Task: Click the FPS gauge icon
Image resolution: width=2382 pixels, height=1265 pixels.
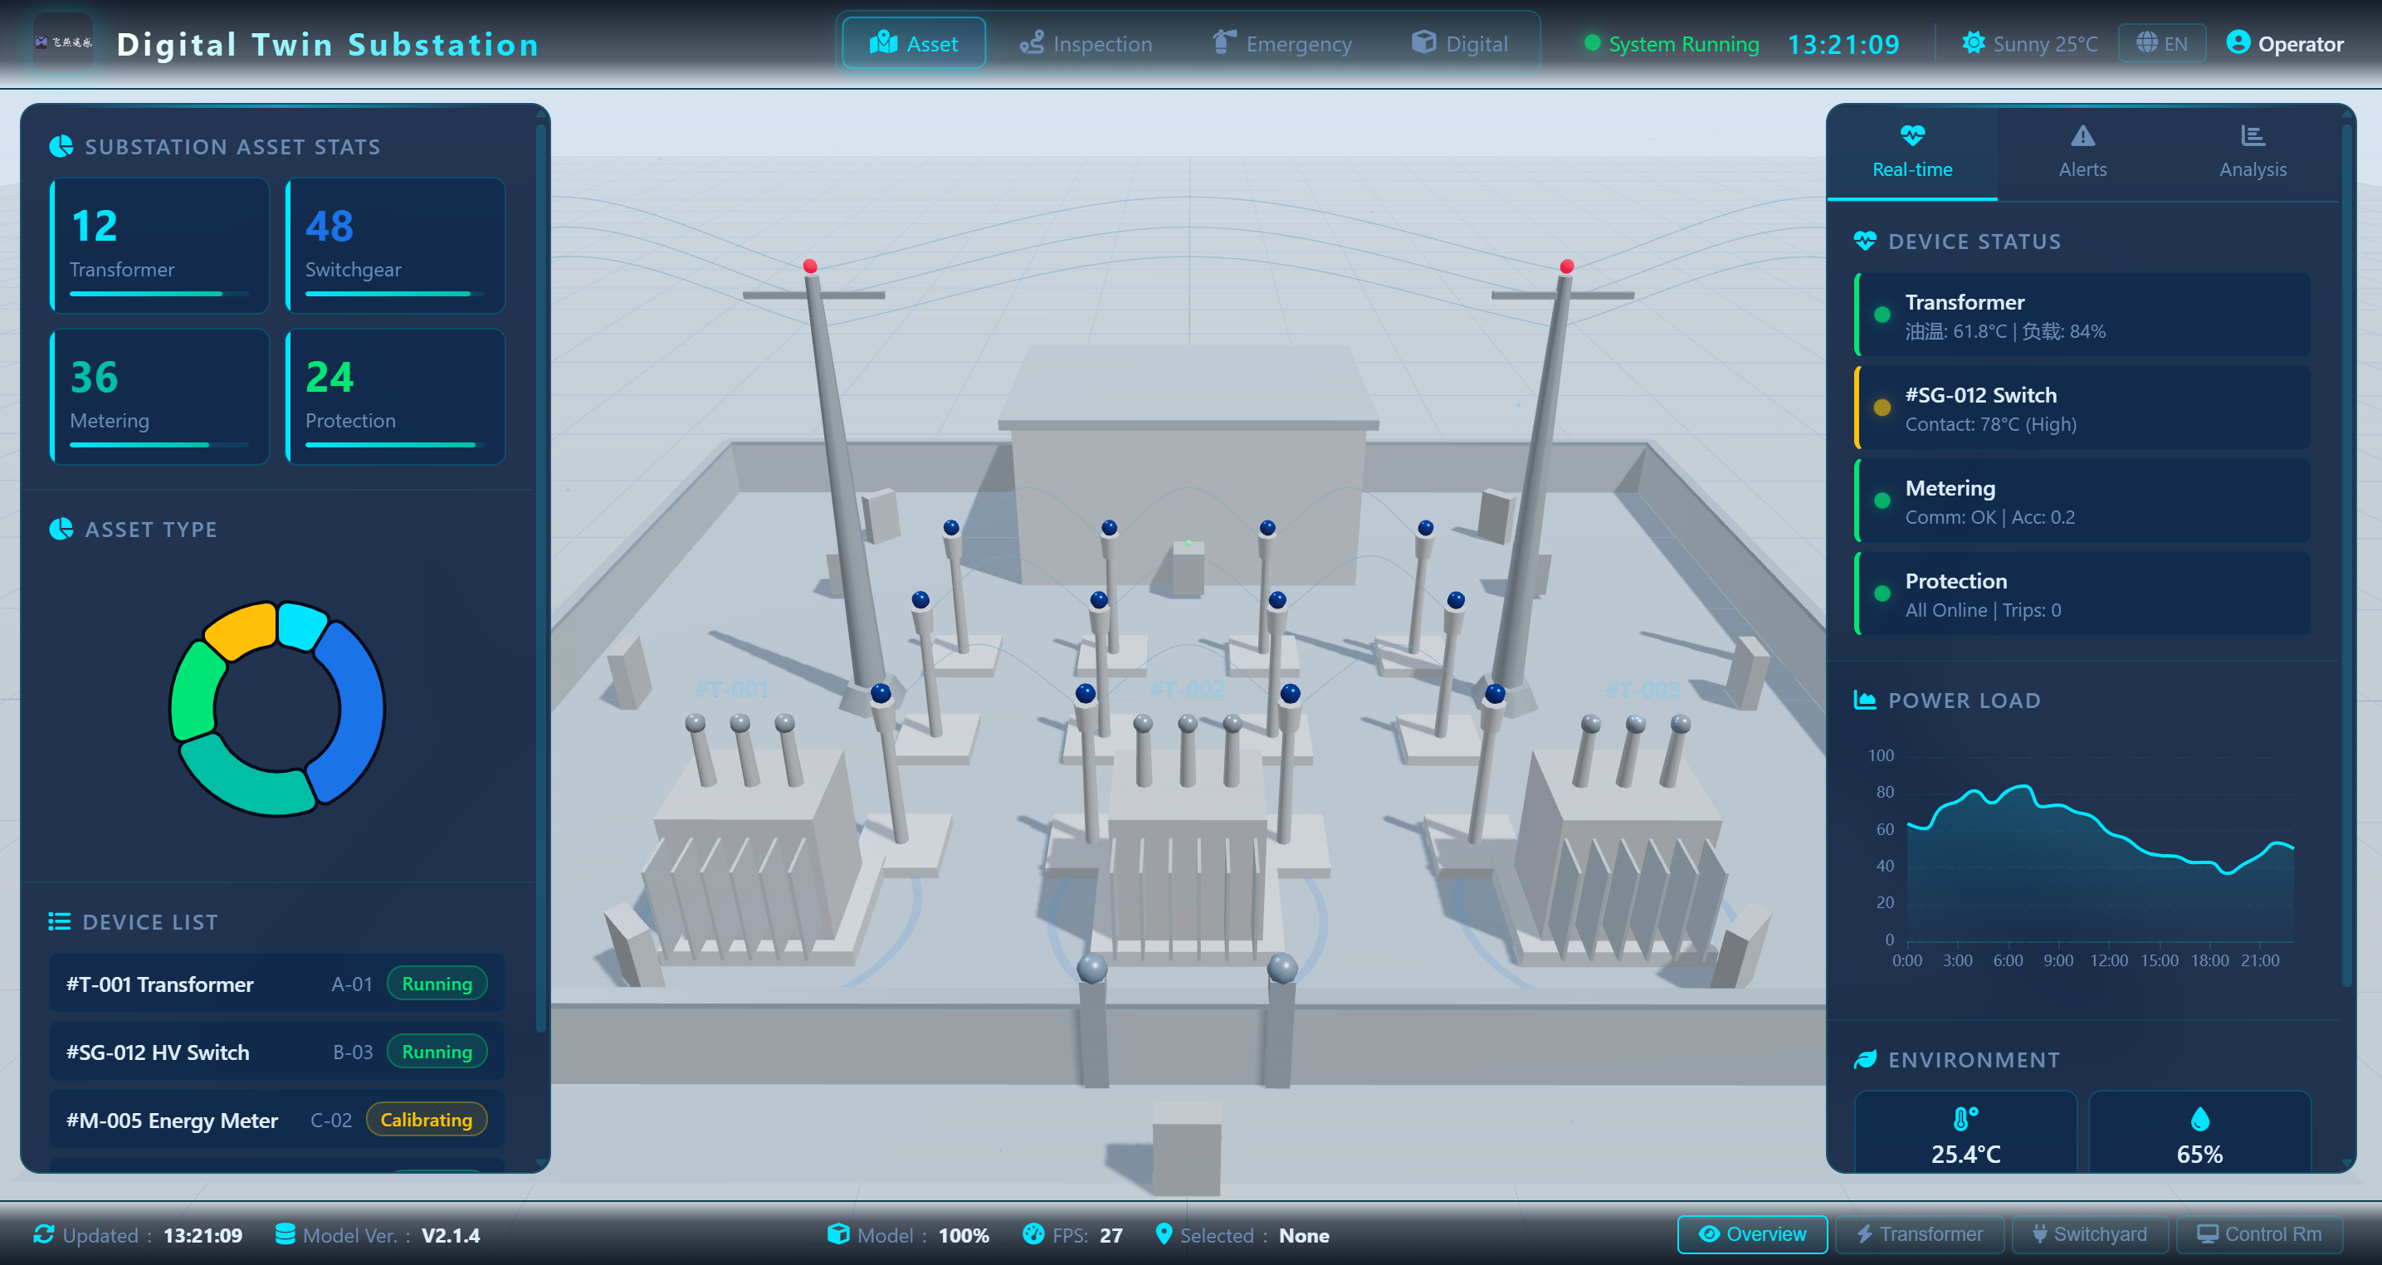Action: click(x=1032, y=1234)
